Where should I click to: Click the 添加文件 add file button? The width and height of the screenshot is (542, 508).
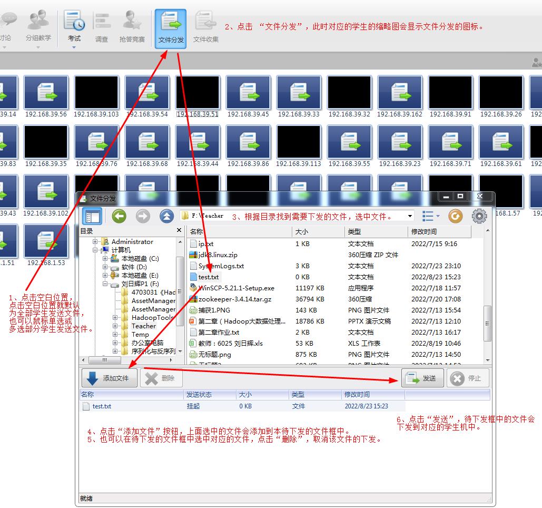pos(109,378)
